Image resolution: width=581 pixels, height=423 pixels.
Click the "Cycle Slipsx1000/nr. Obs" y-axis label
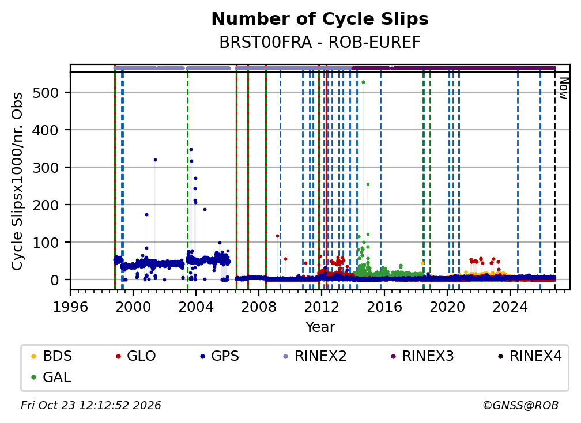pos(17,181)
